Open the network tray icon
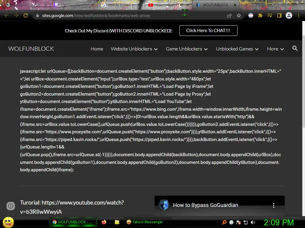This screenshot has height=228, width=305. [246, 222]
